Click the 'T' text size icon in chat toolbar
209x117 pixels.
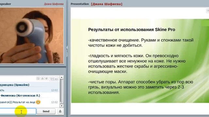[x=52, y=79]
